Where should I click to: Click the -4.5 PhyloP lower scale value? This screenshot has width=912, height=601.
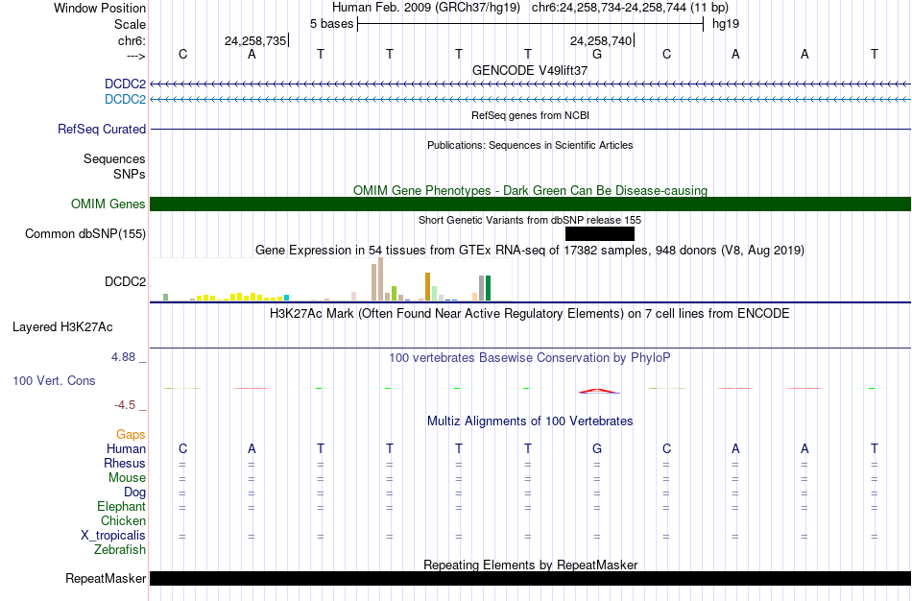tap(125, 405)
